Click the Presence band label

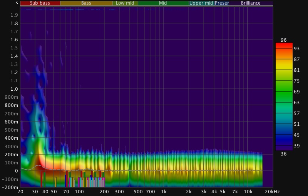click(x=222, y=3)
